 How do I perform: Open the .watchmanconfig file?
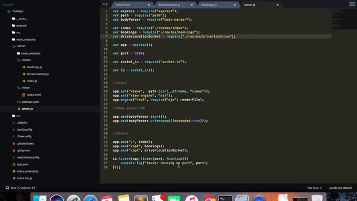(x=28, y=157)
